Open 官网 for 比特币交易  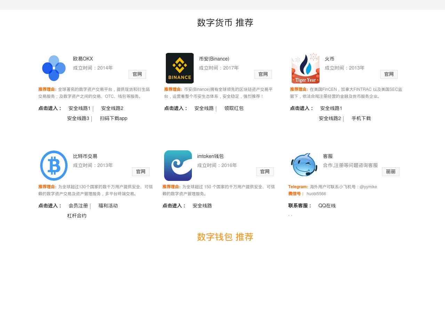pos(141,172)
